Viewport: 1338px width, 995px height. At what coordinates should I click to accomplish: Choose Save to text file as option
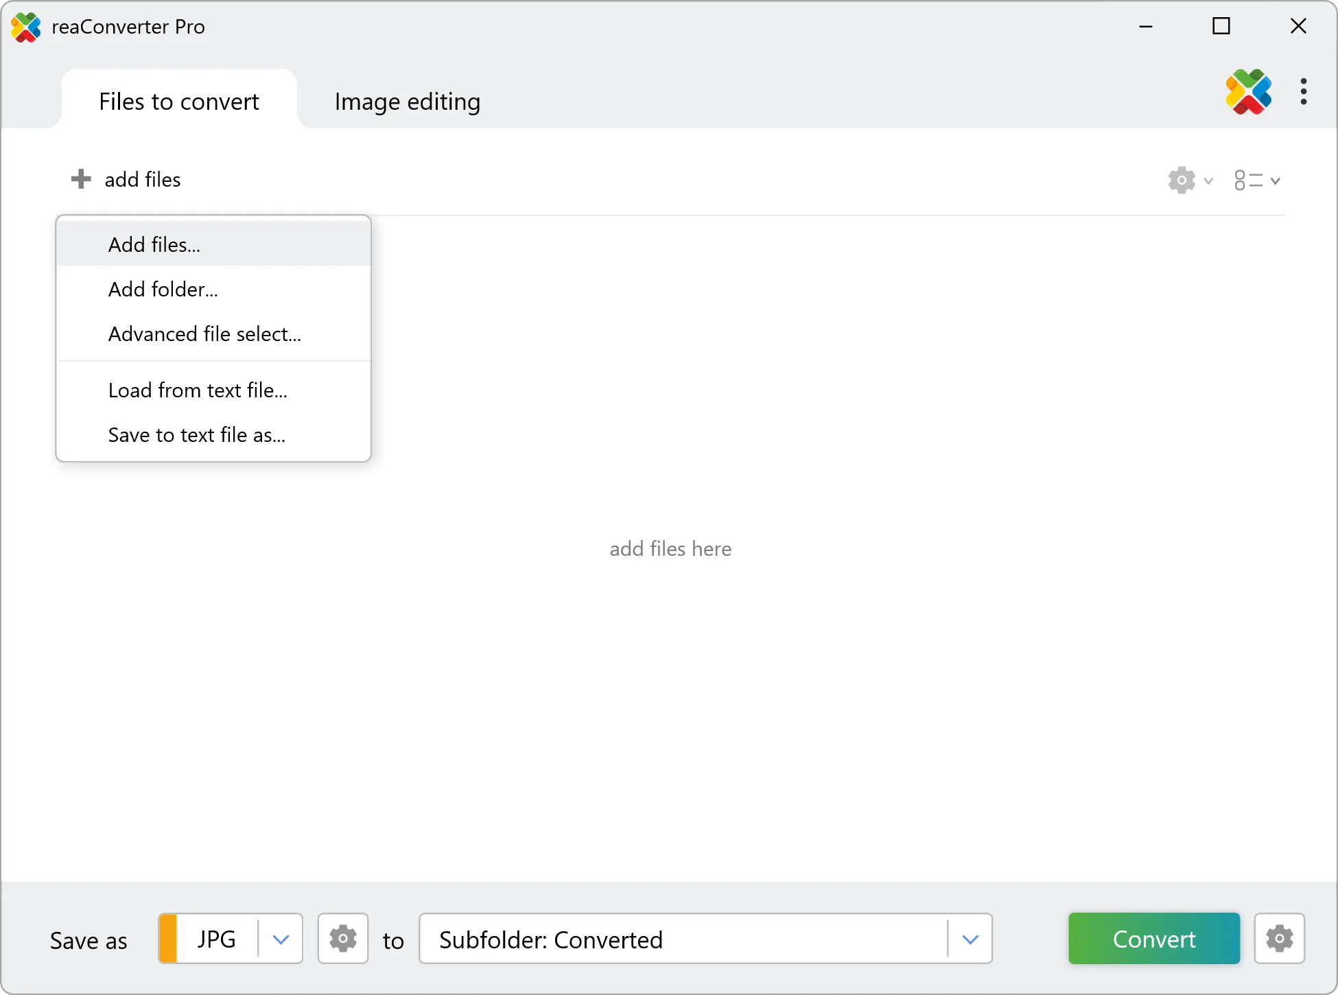click(x=196, y=434)
